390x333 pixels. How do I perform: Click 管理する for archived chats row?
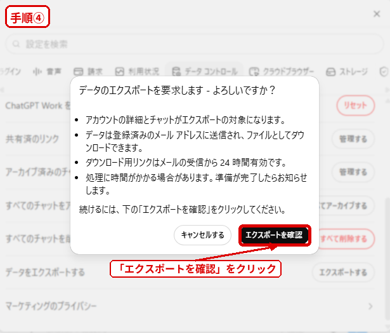pos(353,172)
